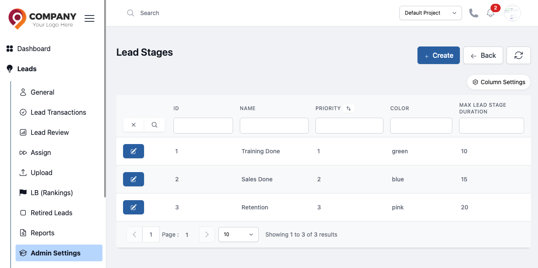This screenshot has height=268, width=538.
Task: Open the user avatar thumbnail
Action: [512, 13]
